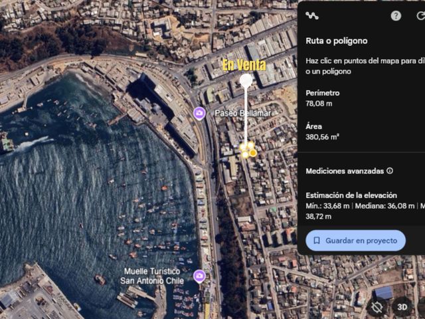Open the help question mark icon
This screenshot has width=425, height=319.
[x=396, y=16]
